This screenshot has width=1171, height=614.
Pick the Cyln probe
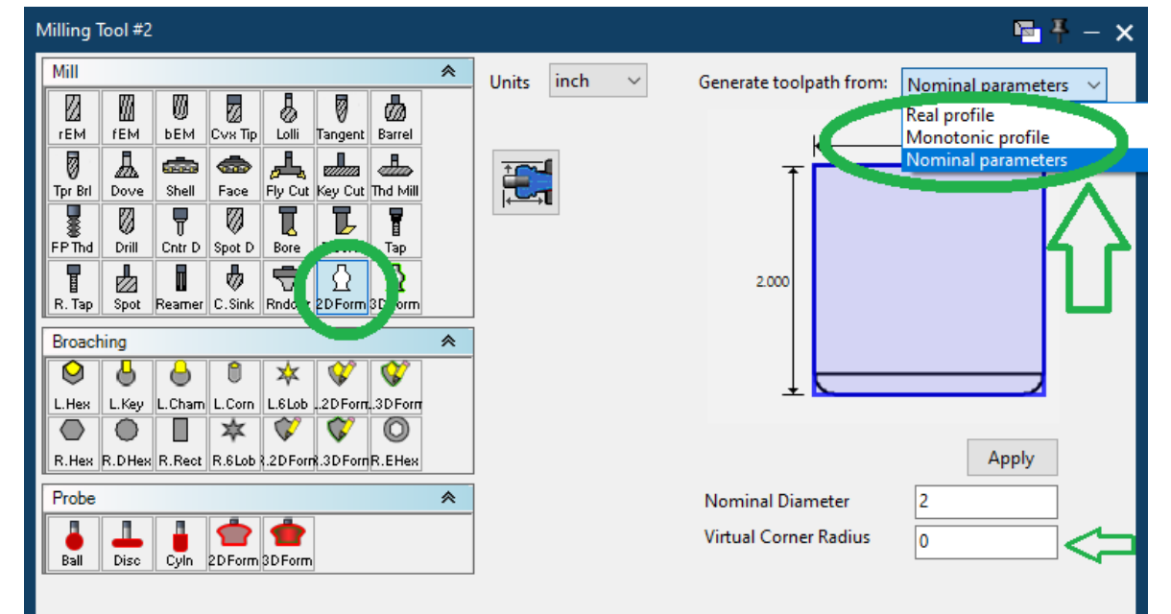180,543
